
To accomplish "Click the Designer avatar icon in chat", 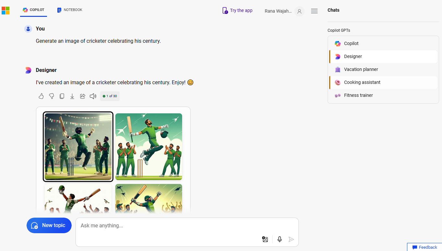I will tap(28, 70).
